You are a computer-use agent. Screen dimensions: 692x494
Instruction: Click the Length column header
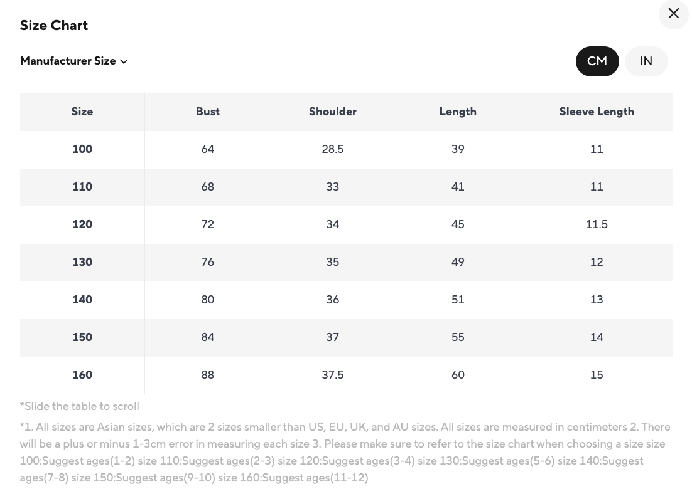click(458, 112)
